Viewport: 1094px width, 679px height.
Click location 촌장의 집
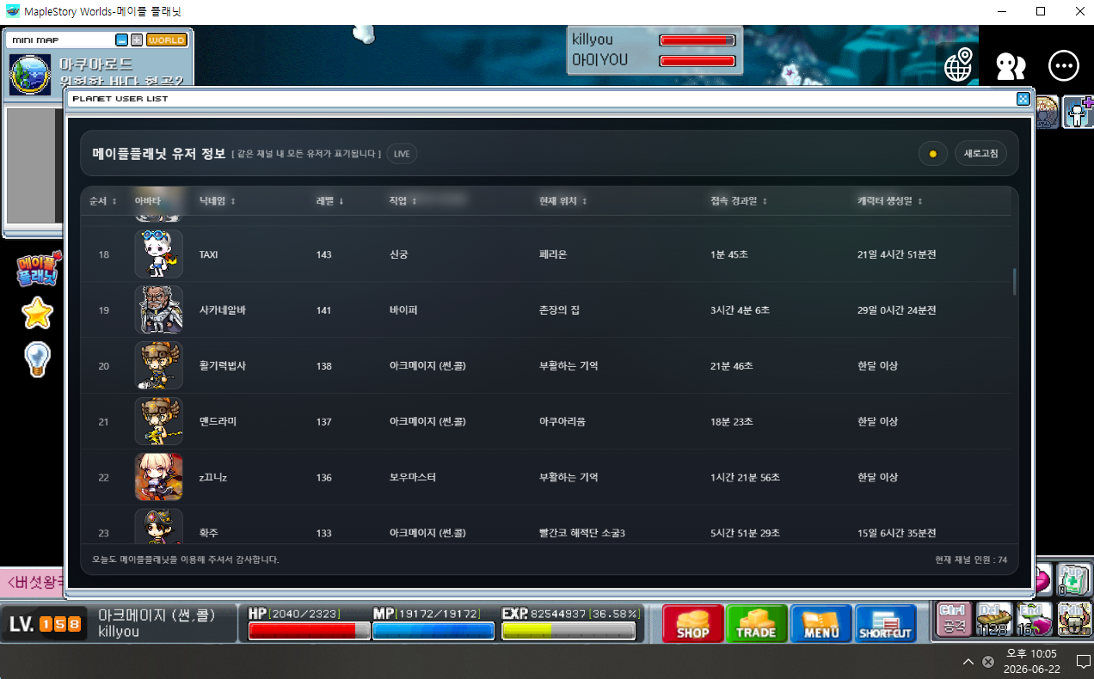click(559, 310)
